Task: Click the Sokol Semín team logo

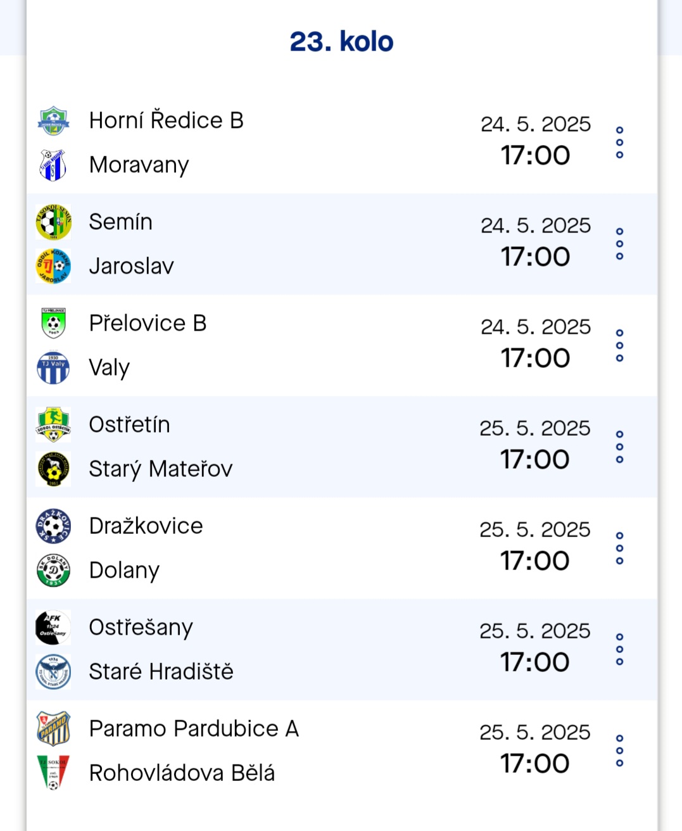Action: pos(53,222)
